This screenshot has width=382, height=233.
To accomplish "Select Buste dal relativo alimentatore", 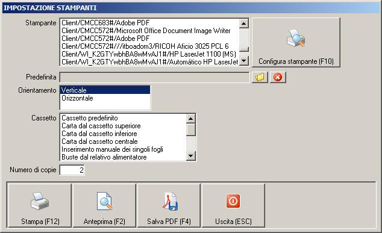I will tap(124, 157).
